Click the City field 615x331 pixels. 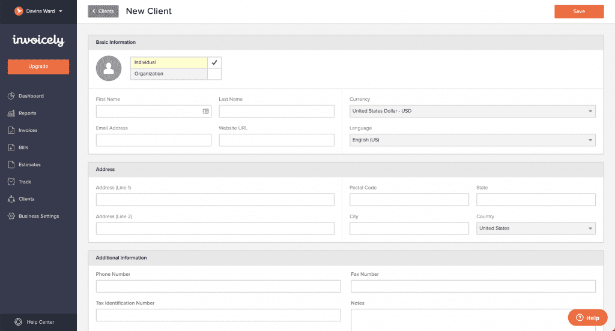click(409, 228)
